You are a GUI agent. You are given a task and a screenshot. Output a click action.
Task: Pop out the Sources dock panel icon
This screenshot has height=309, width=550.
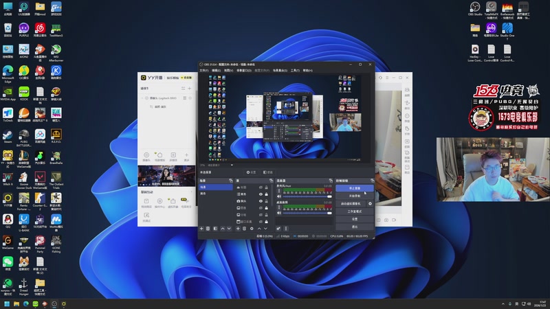point(271,181)
